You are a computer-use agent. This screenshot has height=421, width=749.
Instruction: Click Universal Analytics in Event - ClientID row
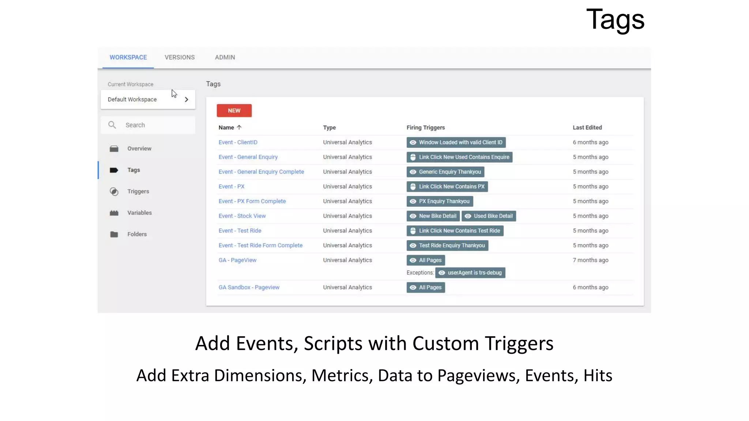(x=347, y=143)
